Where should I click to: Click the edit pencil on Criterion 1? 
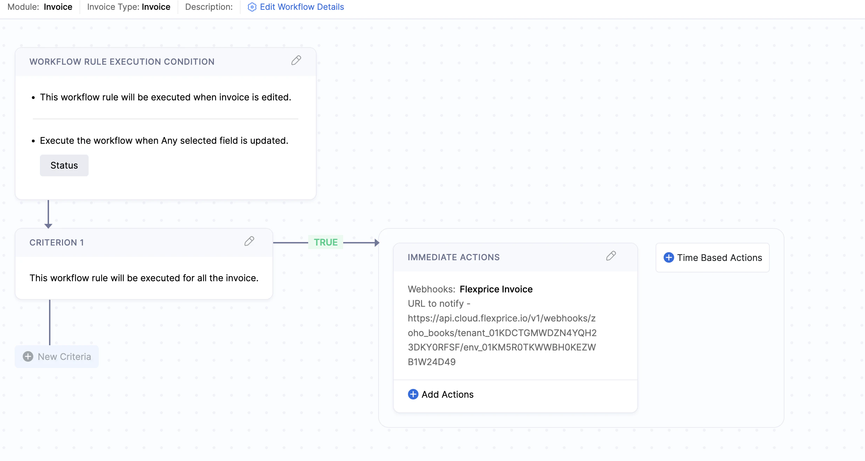point(249,241)
